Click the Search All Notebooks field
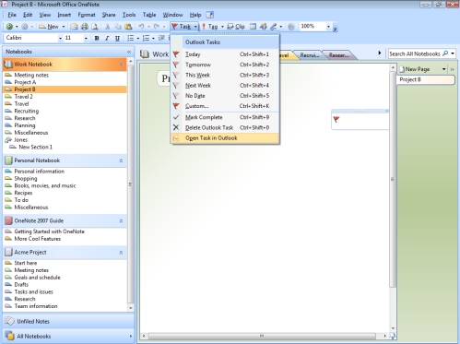Viewport: 460px width, 344px height. coord(415,53)
